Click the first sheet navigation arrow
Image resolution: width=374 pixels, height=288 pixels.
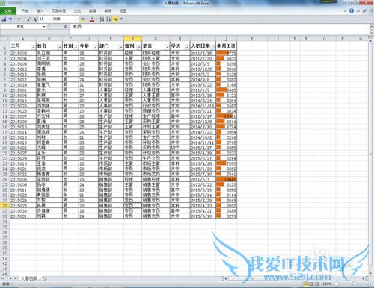2,278
